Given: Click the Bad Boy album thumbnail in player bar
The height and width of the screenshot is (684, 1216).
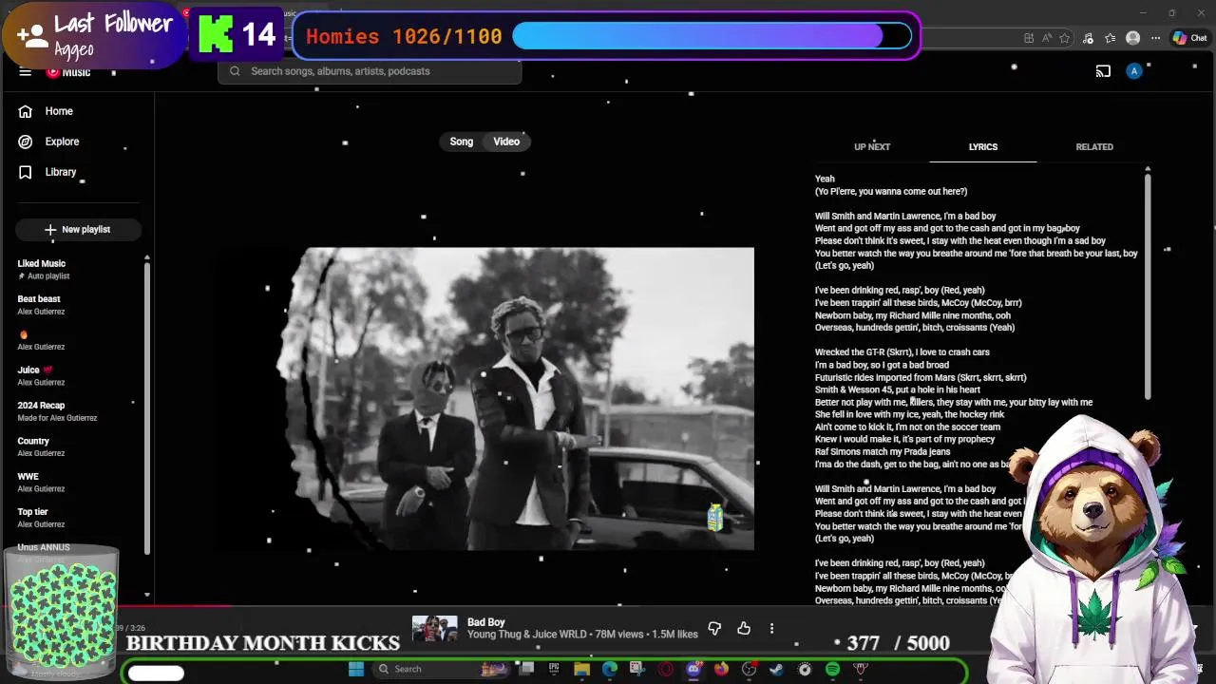Looking at the screenshot, I should coord(434,628).
